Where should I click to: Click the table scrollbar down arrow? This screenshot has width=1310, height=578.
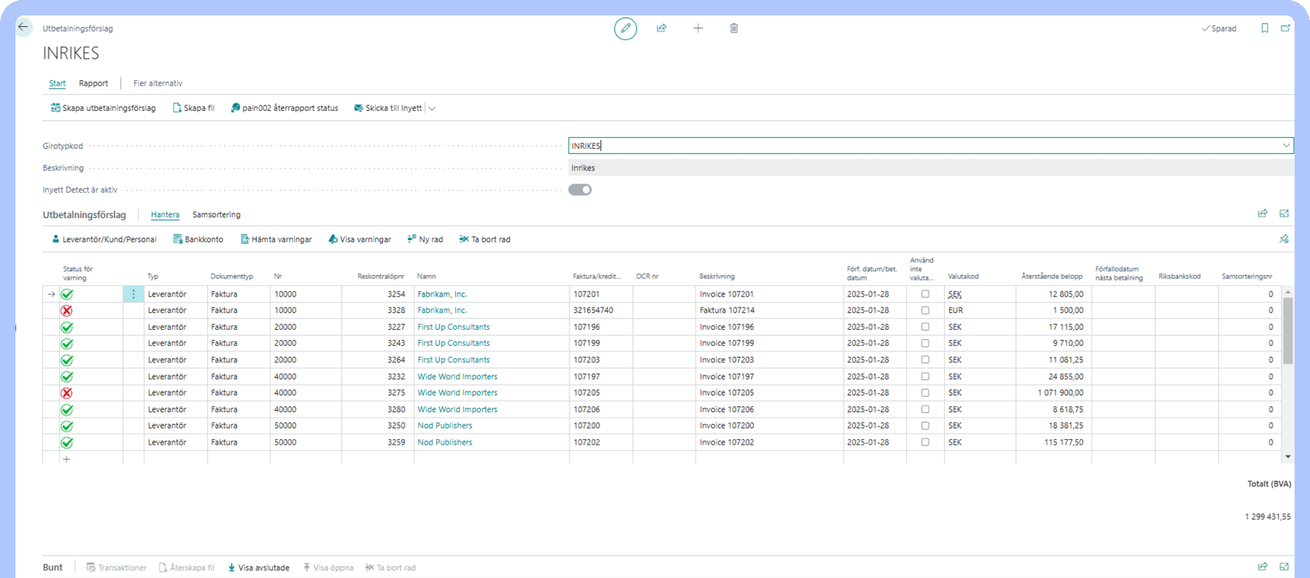1288,457
